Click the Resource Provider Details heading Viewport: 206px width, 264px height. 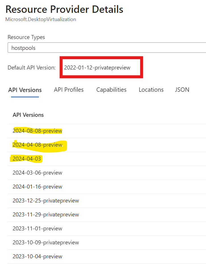pyautogui.click(x=64, y=9)
